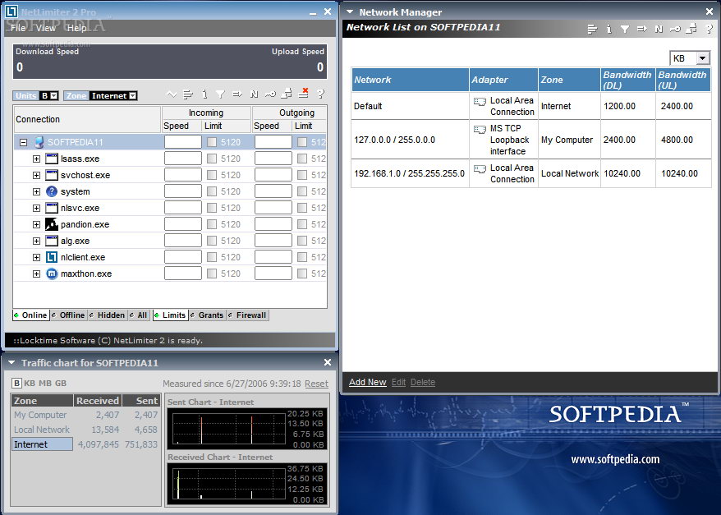Enable outgoing limit checkbox for alg.exe
Screen dimensions: 721x515
[x=302, y=241]
